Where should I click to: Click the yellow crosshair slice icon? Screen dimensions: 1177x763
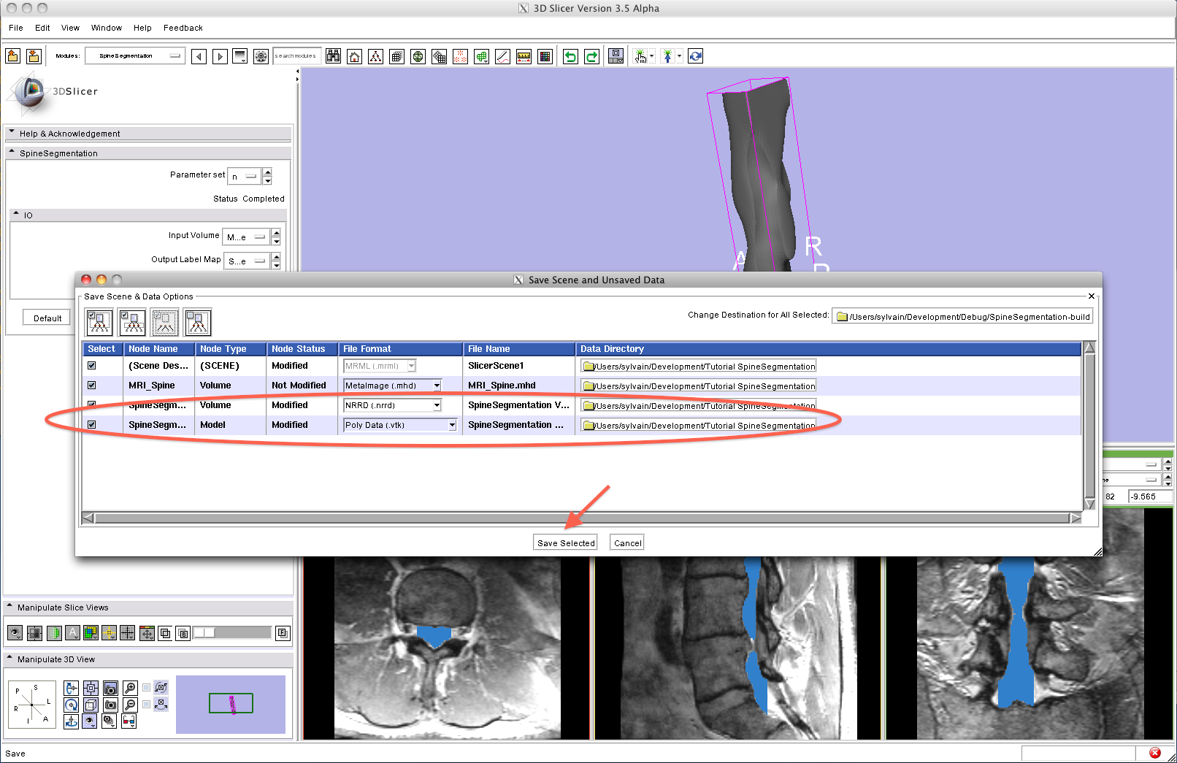point(109,633)
